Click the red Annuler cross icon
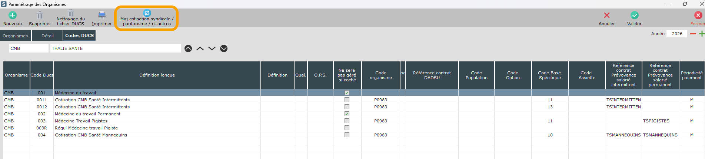The width and height of the screenshot is (705, 159). (606, 16)
